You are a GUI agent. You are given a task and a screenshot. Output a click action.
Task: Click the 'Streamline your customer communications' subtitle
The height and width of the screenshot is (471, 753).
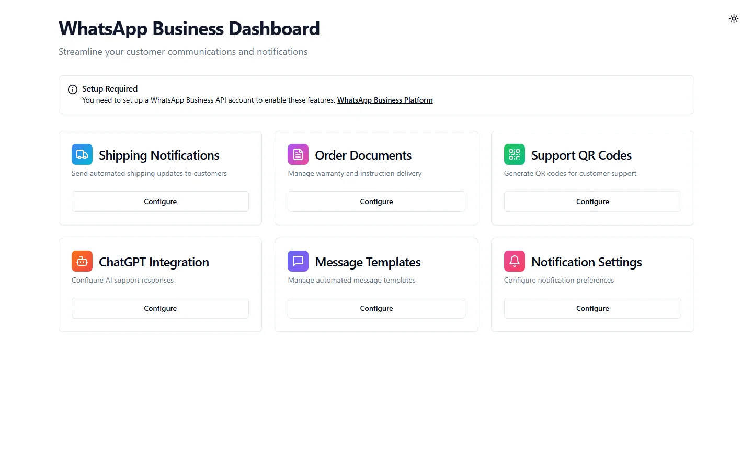(x=183, y=52)
